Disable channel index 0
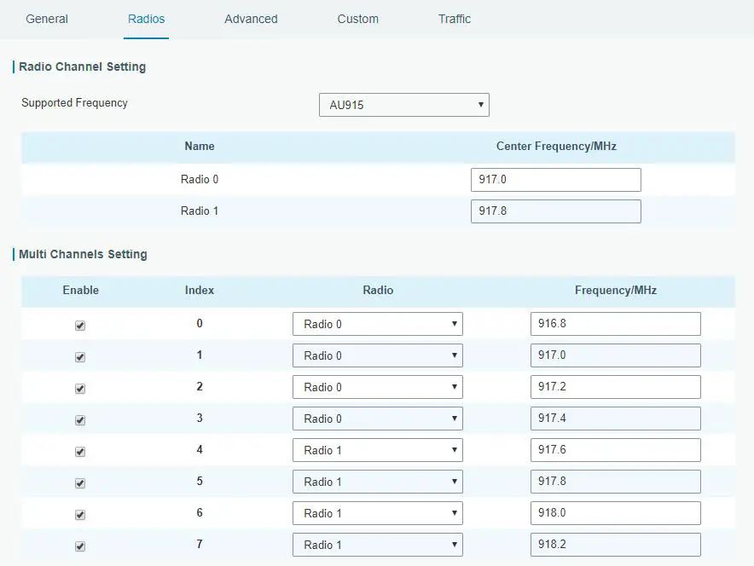The image size is (754, 566). (79, 326)
